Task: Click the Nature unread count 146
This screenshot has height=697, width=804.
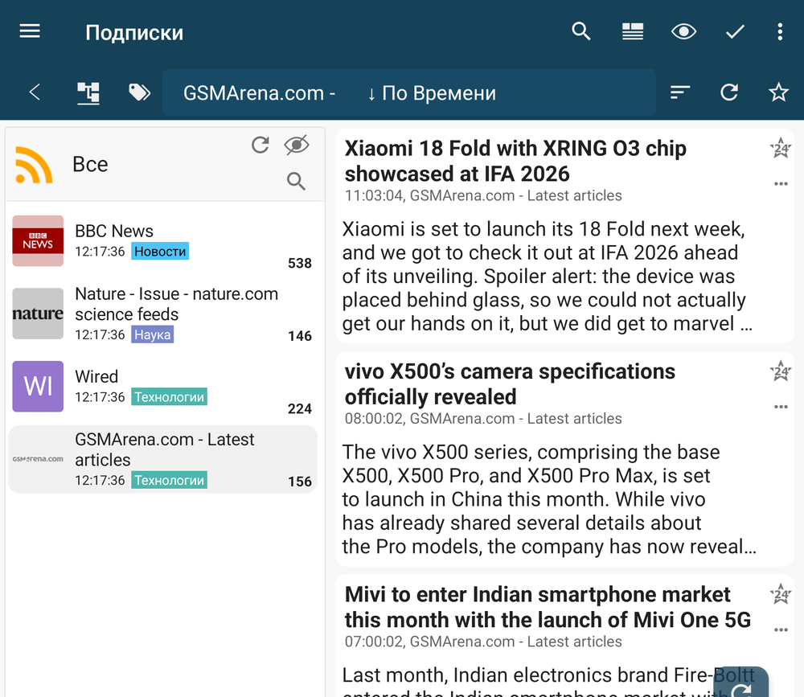Action: tap(300, 336)
